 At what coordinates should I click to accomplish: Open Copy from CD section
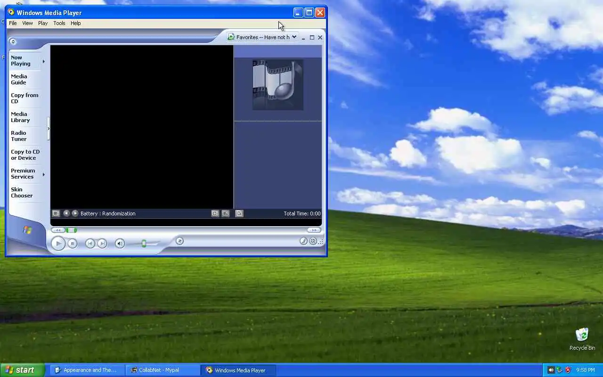point(24,98)
